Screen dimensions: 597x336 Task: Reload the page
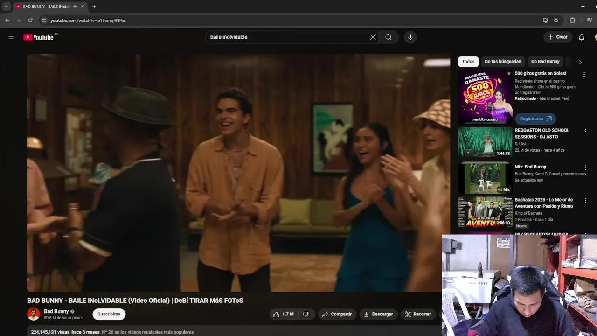coord(30,21)
